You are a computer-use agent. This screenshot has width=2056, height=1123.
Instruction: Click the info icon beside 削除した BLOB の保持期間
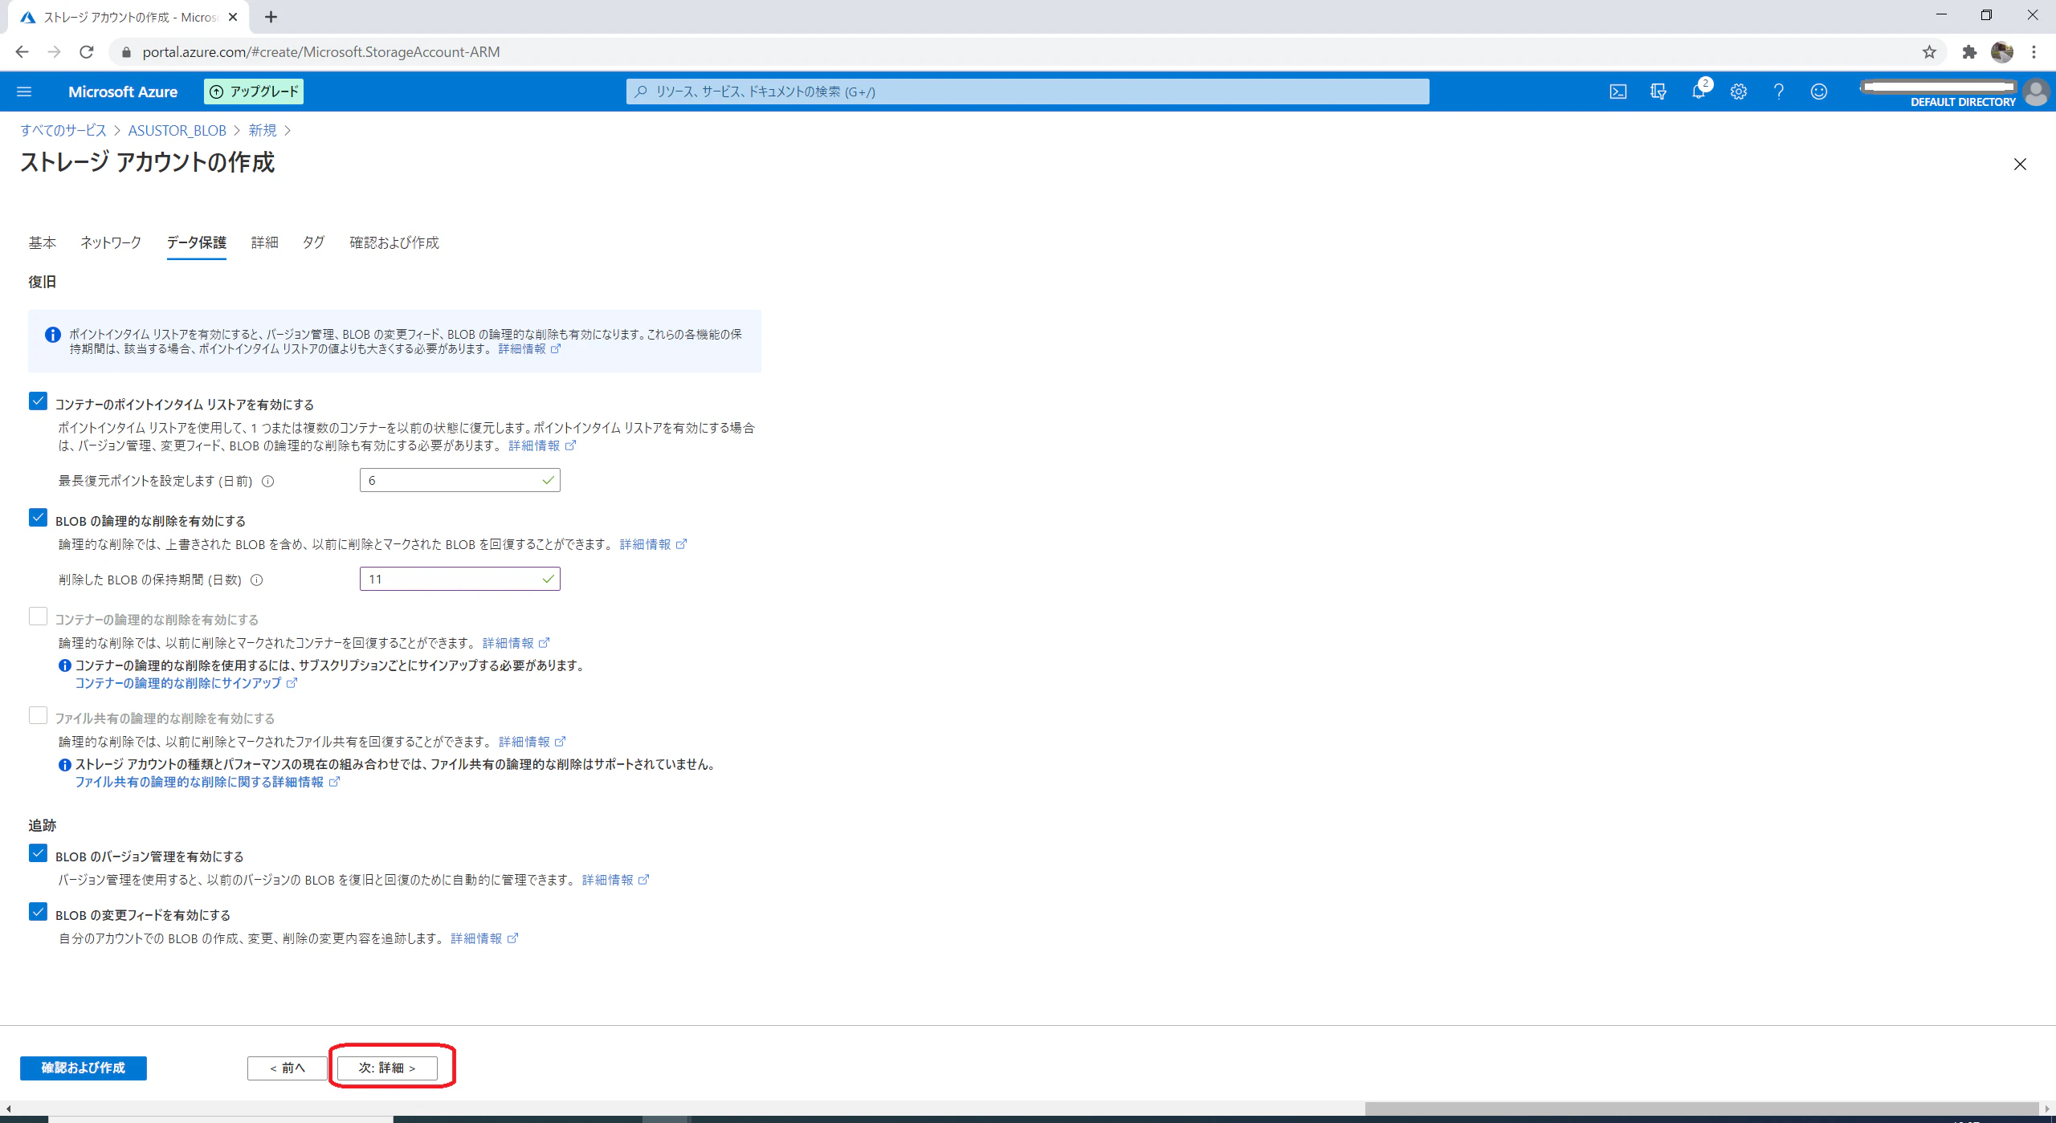coord(257,580)
